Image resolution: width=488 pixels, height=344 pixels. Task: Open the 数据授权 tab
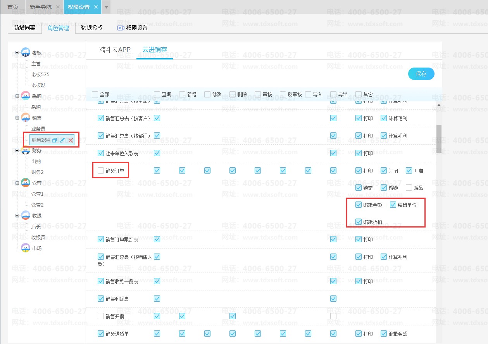(x=92, y=28)
